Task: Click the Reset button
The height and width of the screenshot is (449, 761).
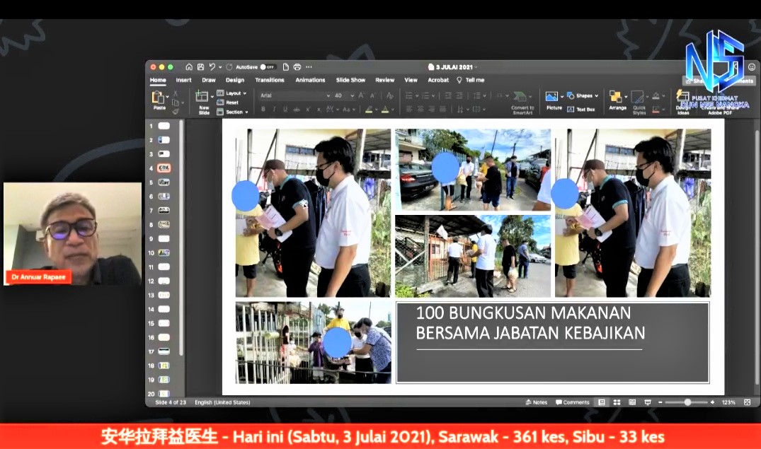Action: pyautogui.click(x=231, y=103)
